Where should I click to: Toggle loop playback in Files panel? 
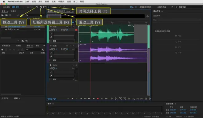[x=23, y=41]
